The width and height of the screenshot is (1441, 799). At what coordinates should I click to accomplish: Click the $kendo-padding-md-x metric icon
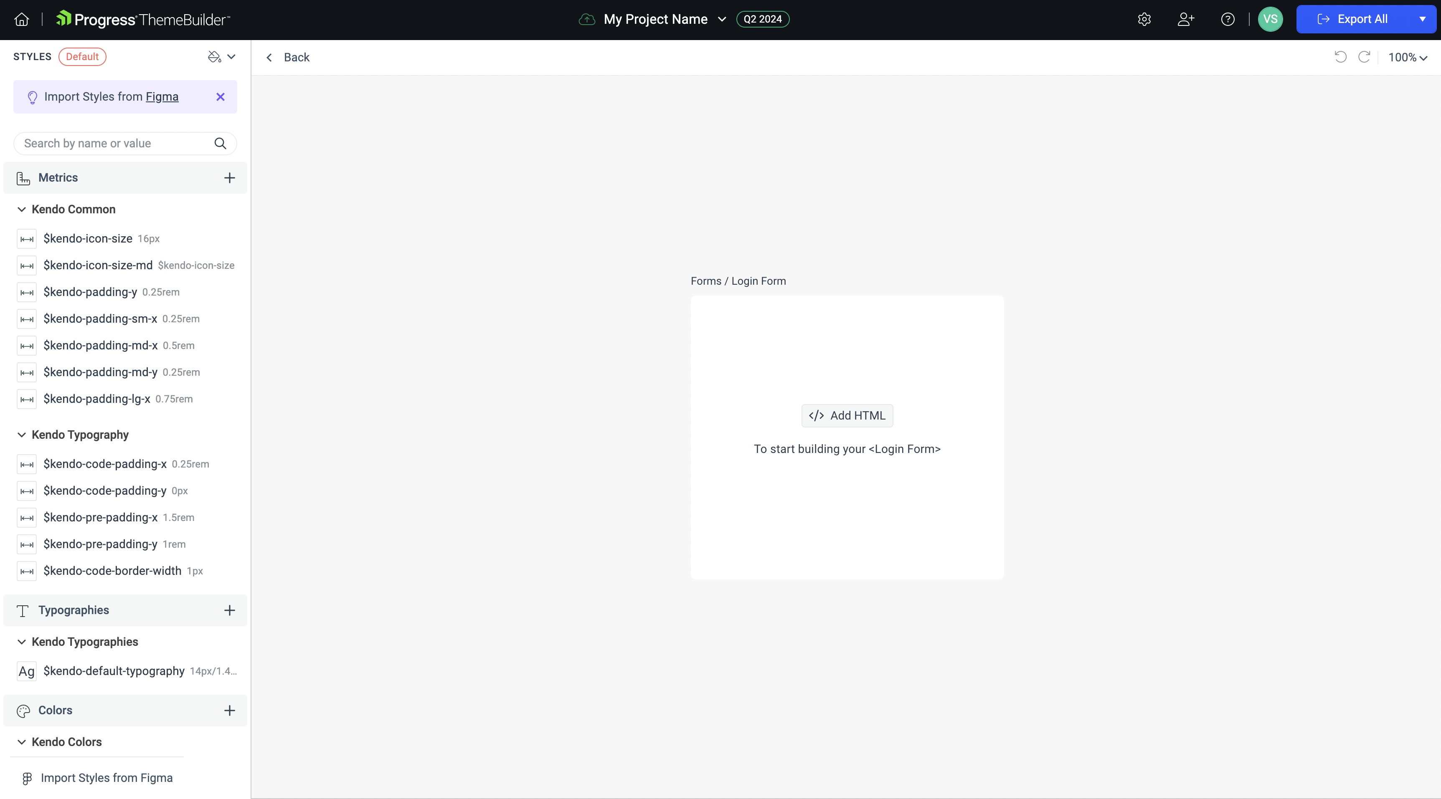[x=27, y=346]
